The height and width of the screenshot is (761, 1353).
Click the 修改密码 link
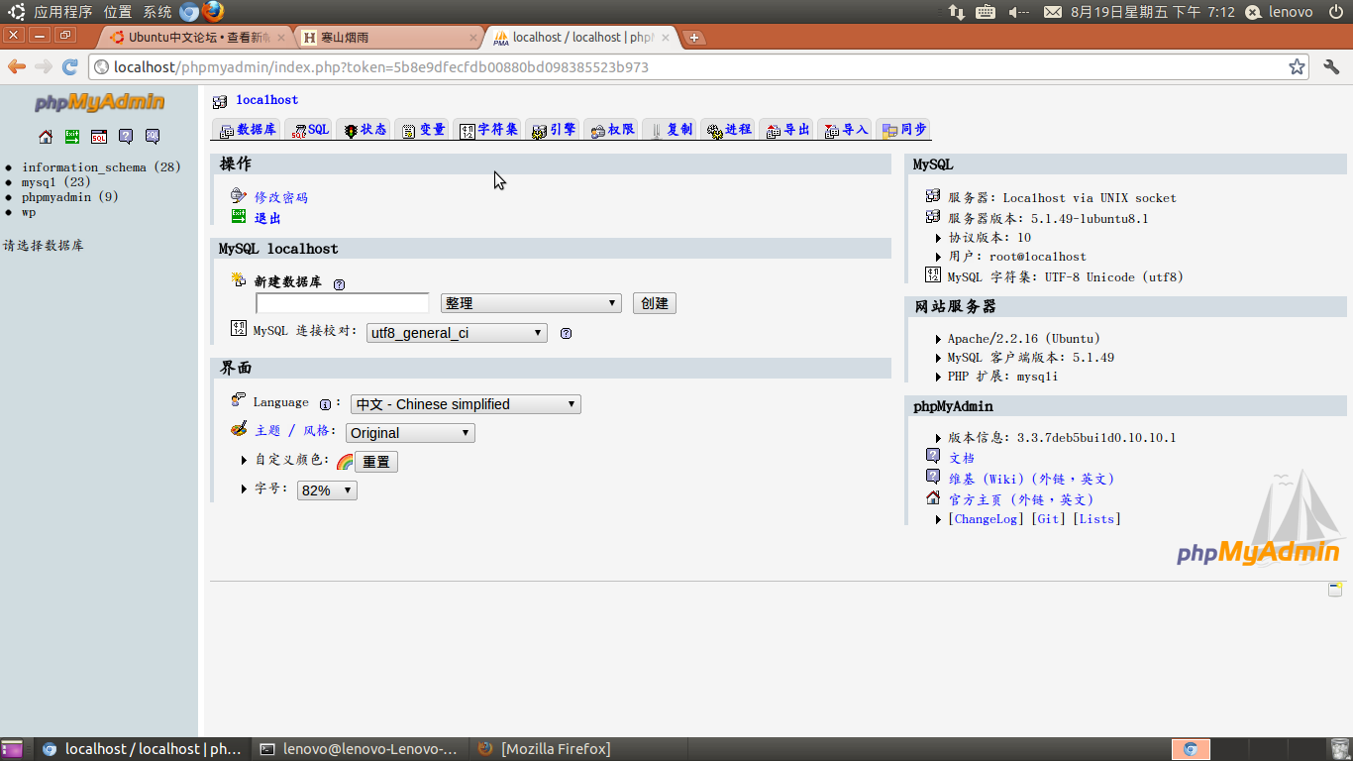click(281, 197)
